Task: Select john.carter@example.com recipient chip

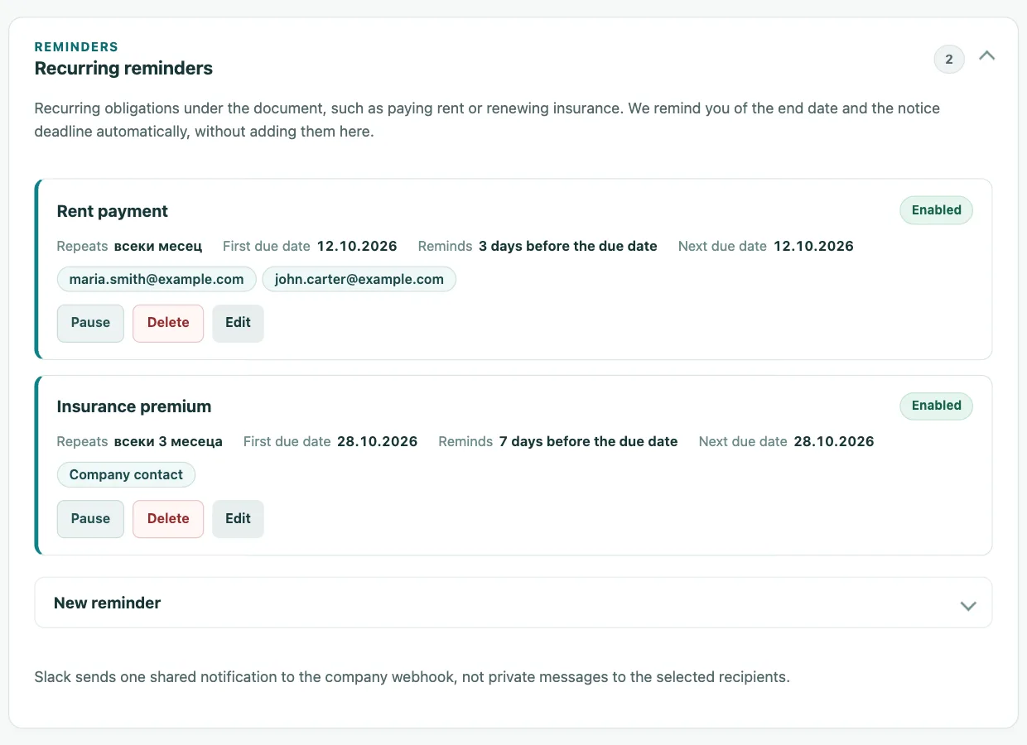Action: (x=359, y=279)
